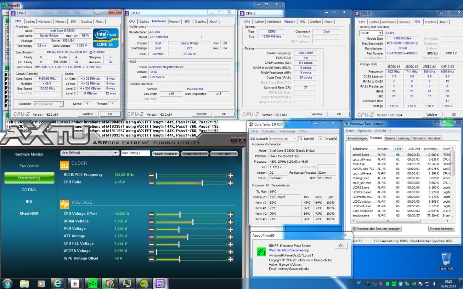
Task: Open Fan Control section in AXTU
Action: 29,166
